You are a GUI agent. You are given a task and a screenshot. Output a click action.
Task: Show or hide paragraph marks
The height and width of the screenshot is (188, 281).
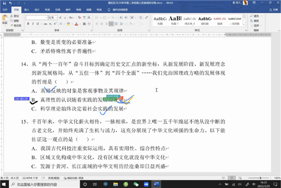coord(147,17)
